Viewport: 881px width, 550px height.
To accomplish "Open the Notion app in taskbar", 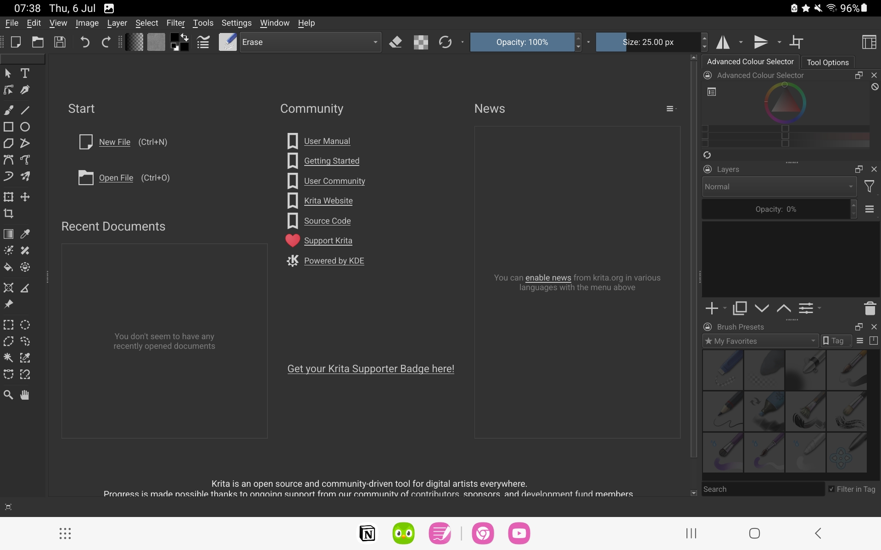I will point(368,533).
